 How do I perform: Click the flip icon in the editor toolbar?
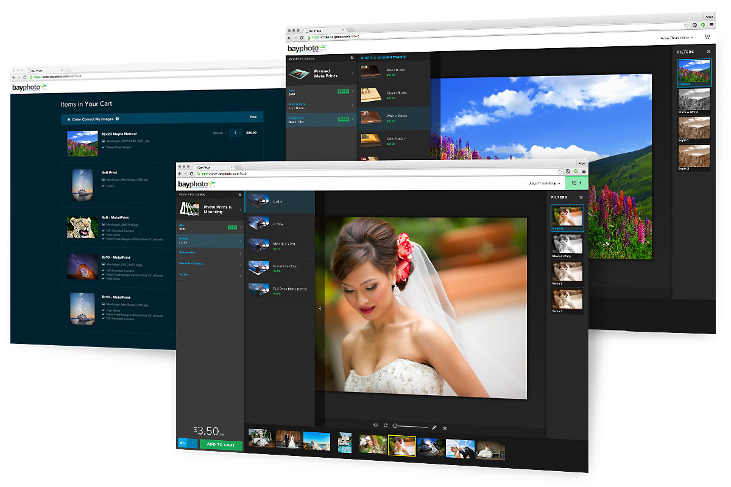pos(374,426)
